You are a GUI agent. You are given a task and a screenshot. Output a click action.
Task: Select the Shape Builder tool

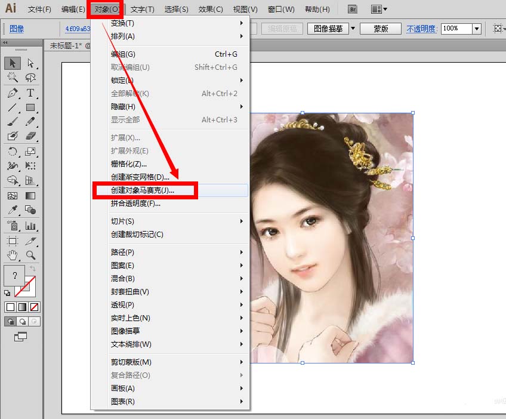pyautogui.click(x=13, y=180)
